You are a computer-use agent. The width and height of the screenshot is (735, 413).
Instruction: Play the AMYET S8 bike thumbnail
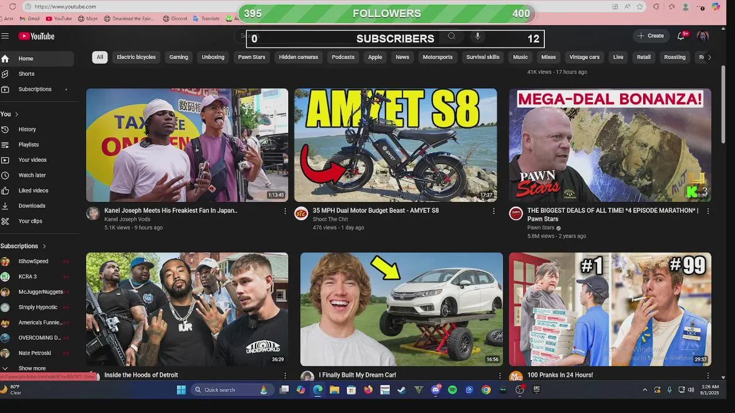[396, 145]
